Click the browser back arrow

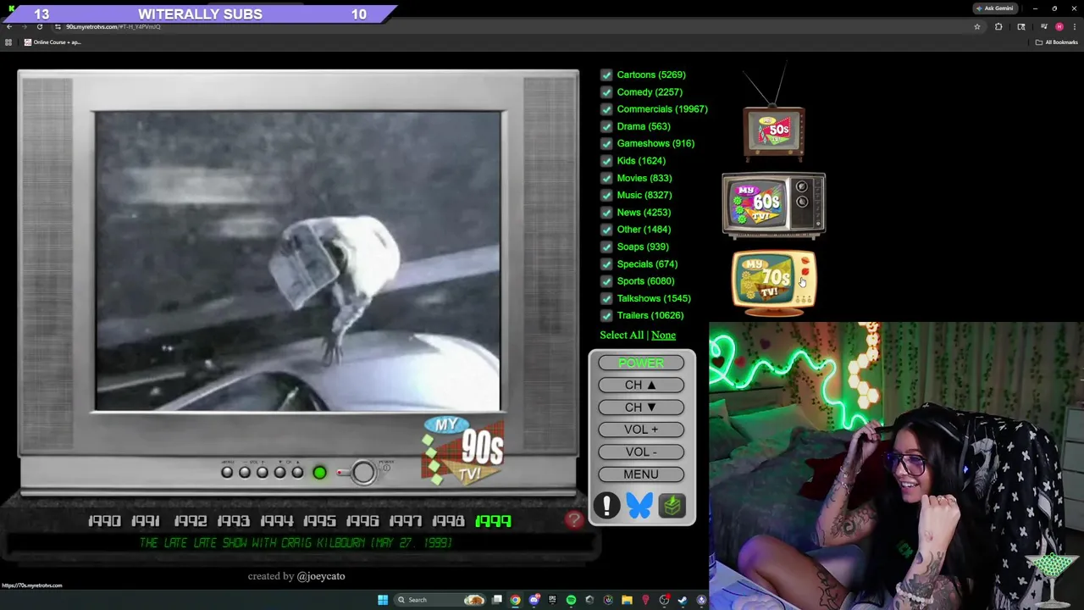[9, 26]
